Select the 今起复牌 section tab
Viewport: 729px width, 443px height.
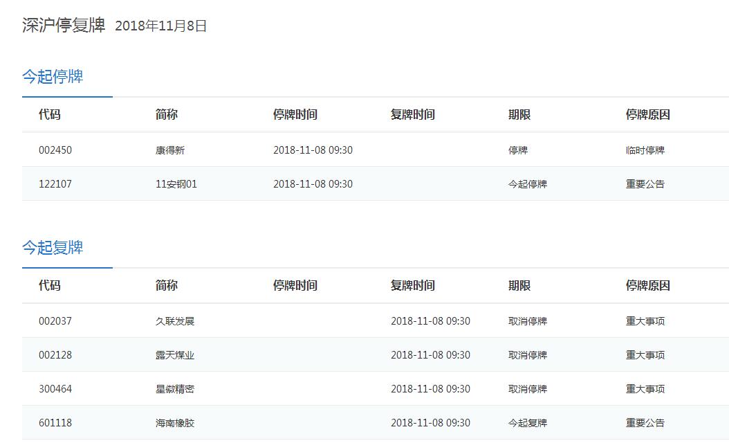click(53, 248)
